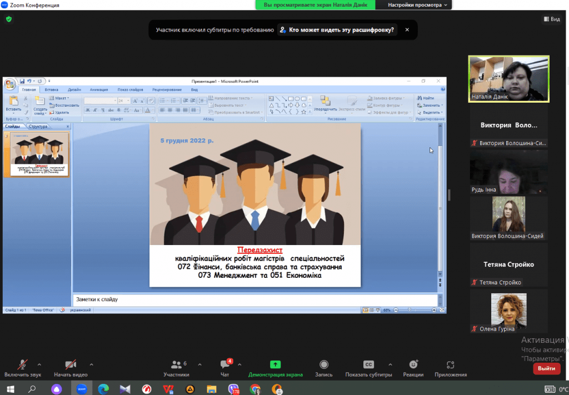Click the Запись record icon
Image resolution: width=569 pixels, height=395 pixels.
tap(324, 368)
